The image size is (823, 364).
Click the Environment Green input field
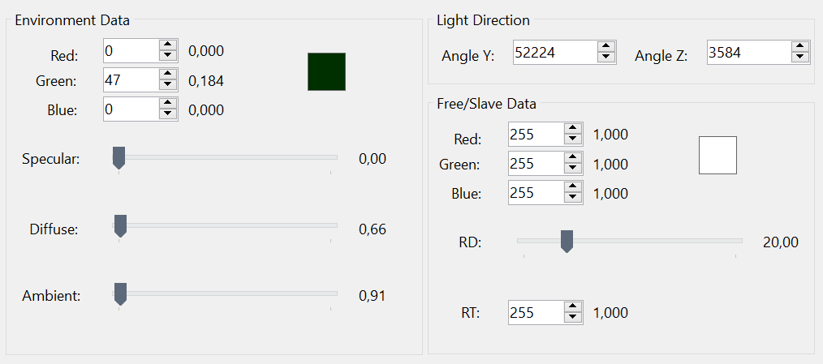pos(130,79)
